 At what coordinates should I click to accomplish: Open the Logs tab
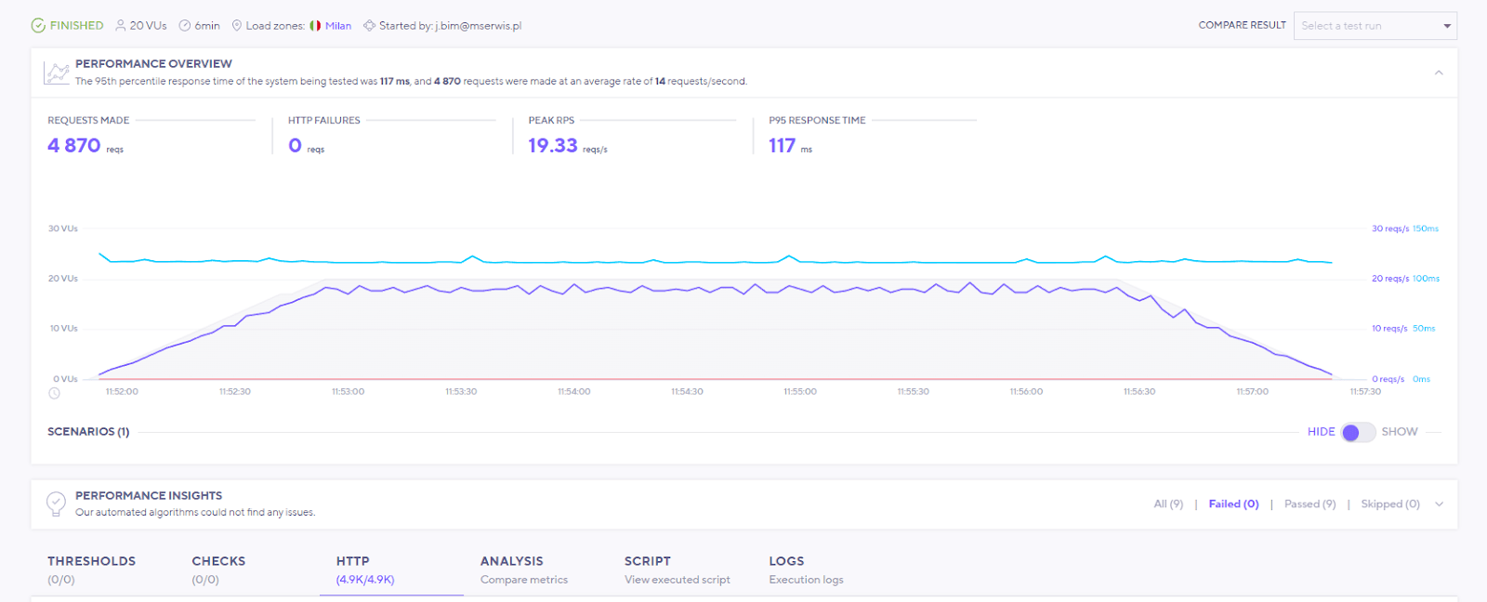tap(807, 569)
